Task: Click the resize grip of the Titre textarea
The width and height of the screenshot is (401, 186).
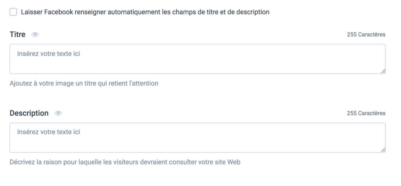Action: tap(383, 71)
